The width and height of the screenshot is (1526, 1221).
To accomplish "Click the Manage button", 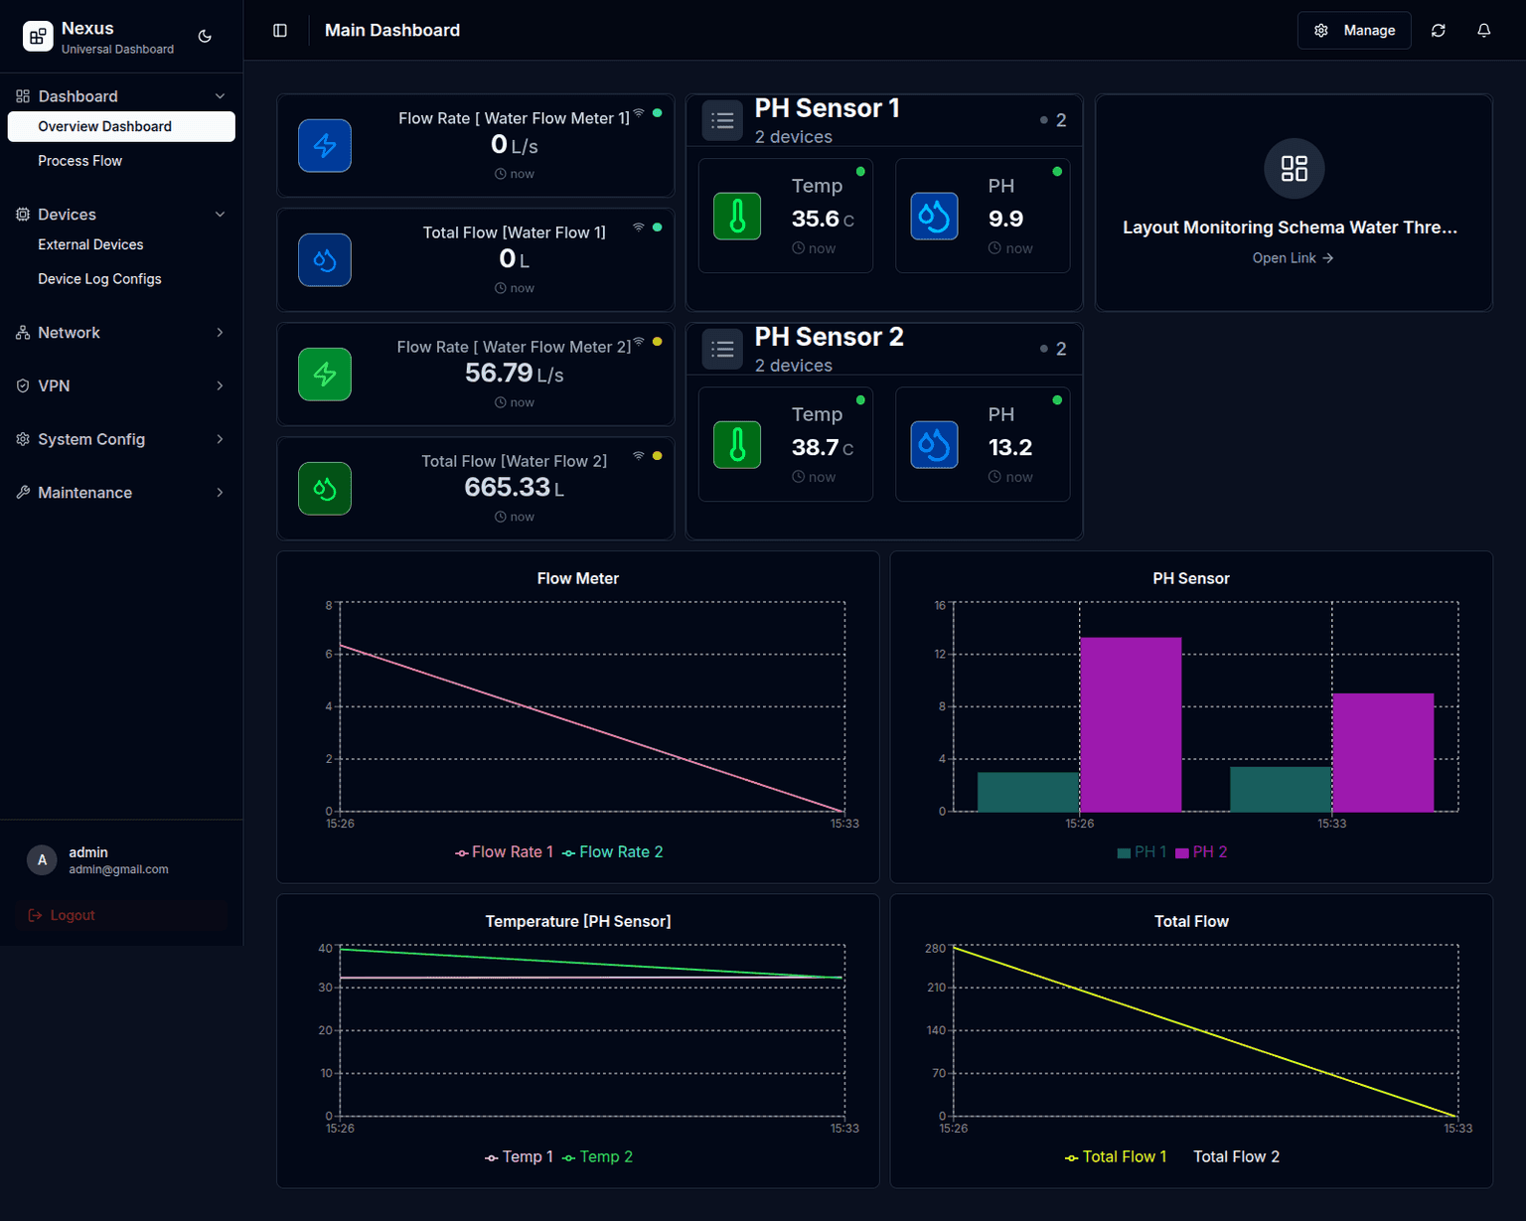I will (x=1354, y=30).
